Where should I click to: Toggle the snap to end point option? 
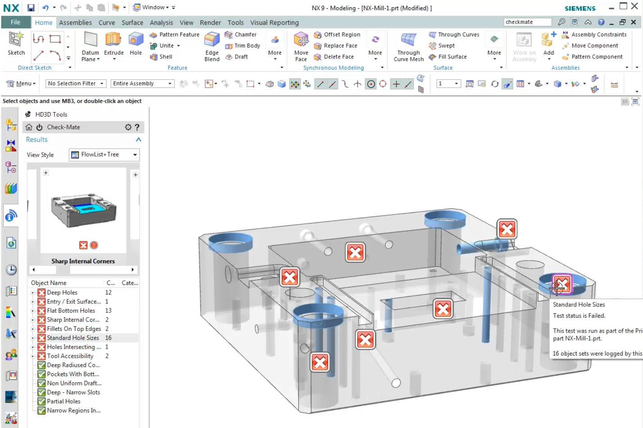pos(320,84)
